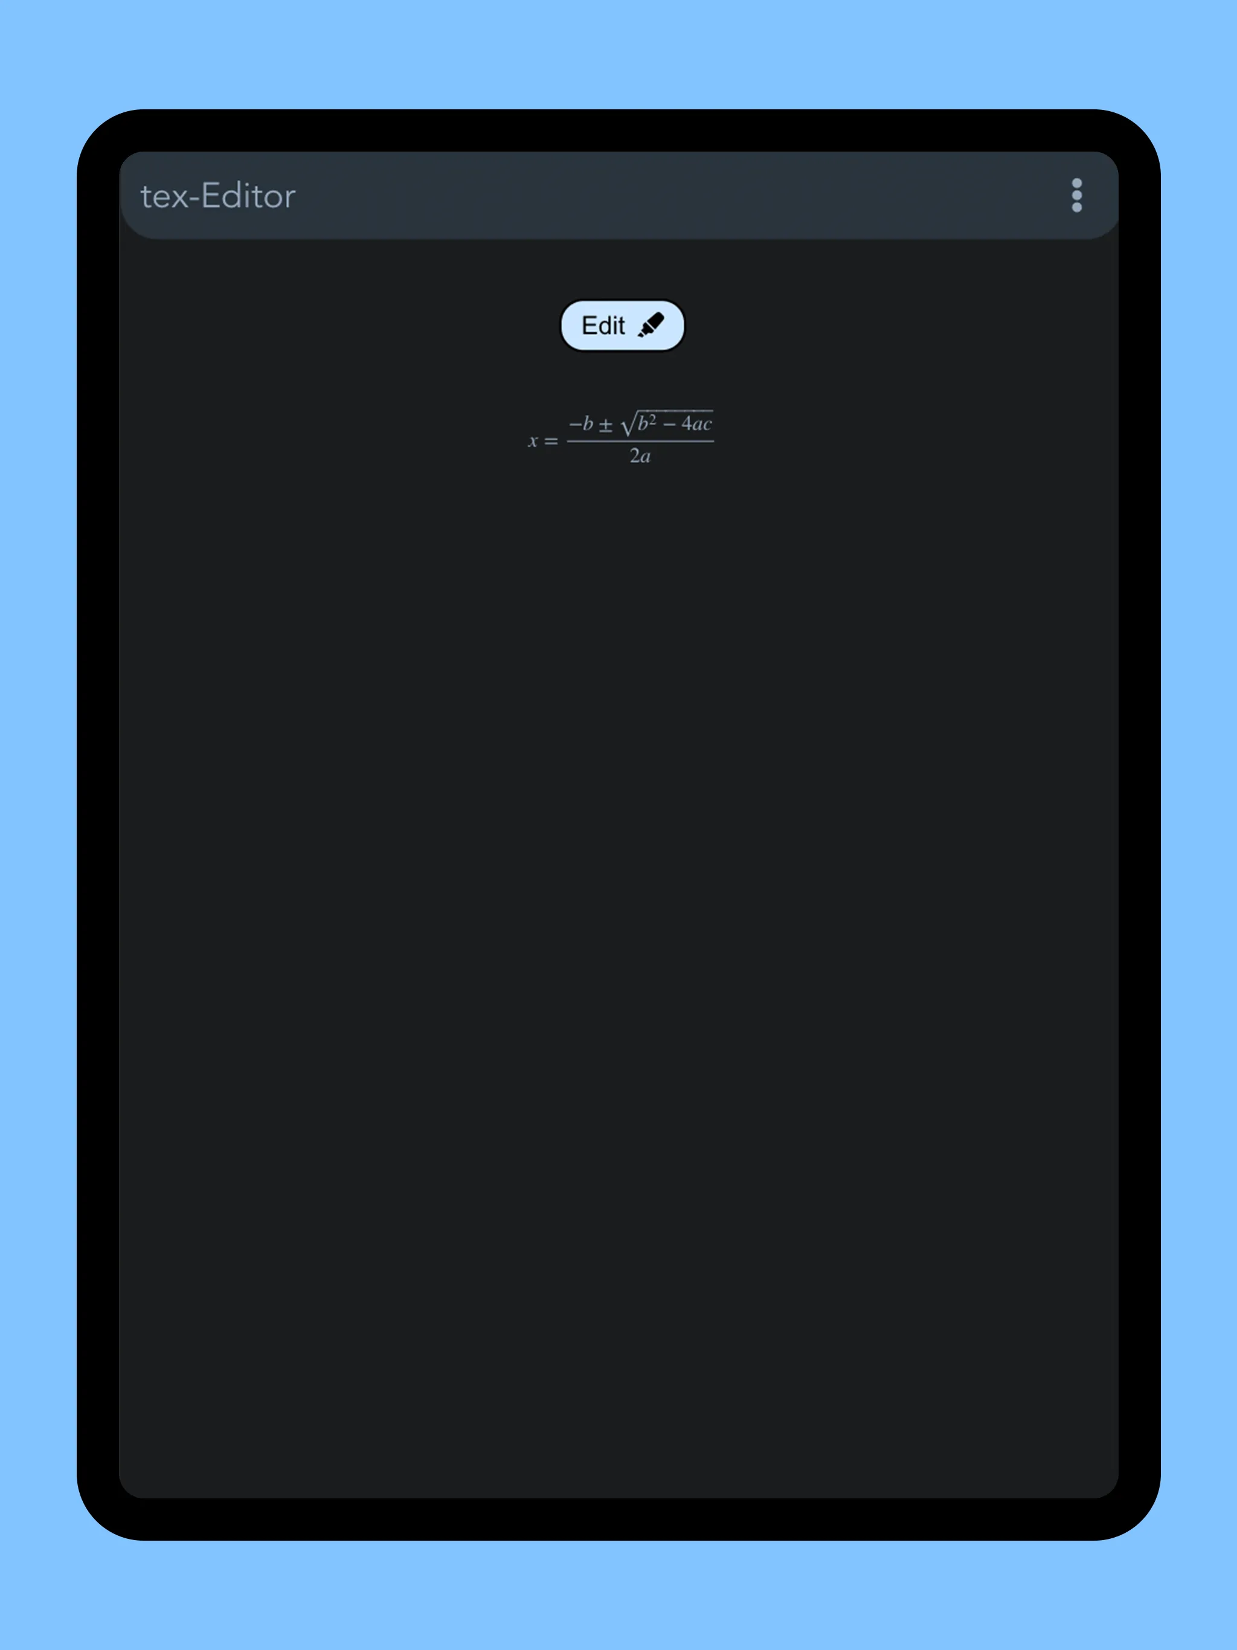
Task: Tap the pencil/marker icon in Edit button
Action: point(654,324)
